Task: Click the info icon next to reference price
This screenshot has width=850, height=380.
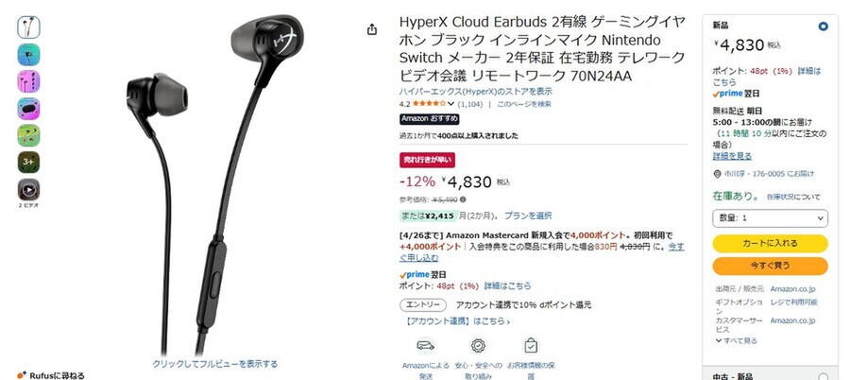Action: click(463, 199)
